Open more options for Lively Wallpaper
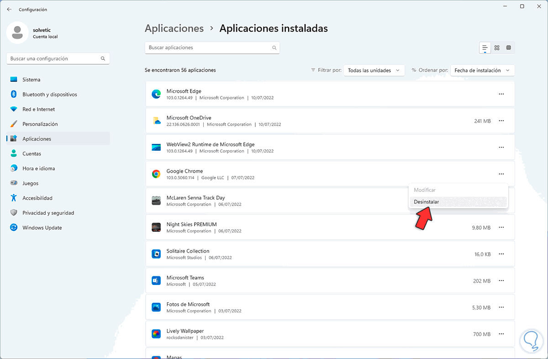 501,334
